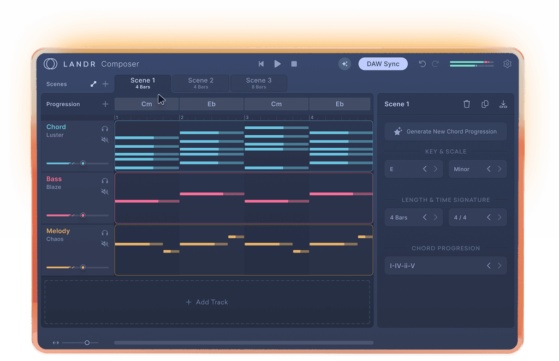559x361 pixels.
Task: Solo the Chord track with the headphone icon
Action: [104, 128]
